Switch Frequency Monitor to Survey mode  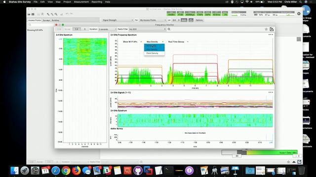click(x=67, y=29)
